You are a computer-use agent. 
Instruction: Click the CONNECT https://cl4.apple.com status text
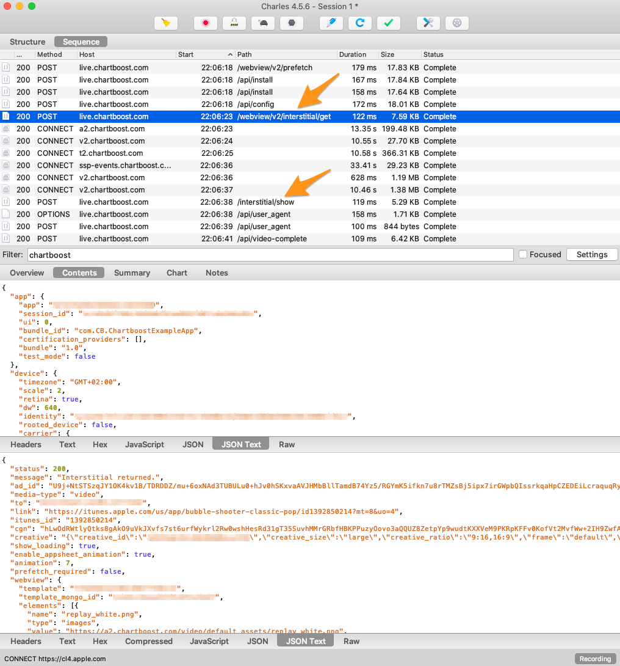pos(55,659)
